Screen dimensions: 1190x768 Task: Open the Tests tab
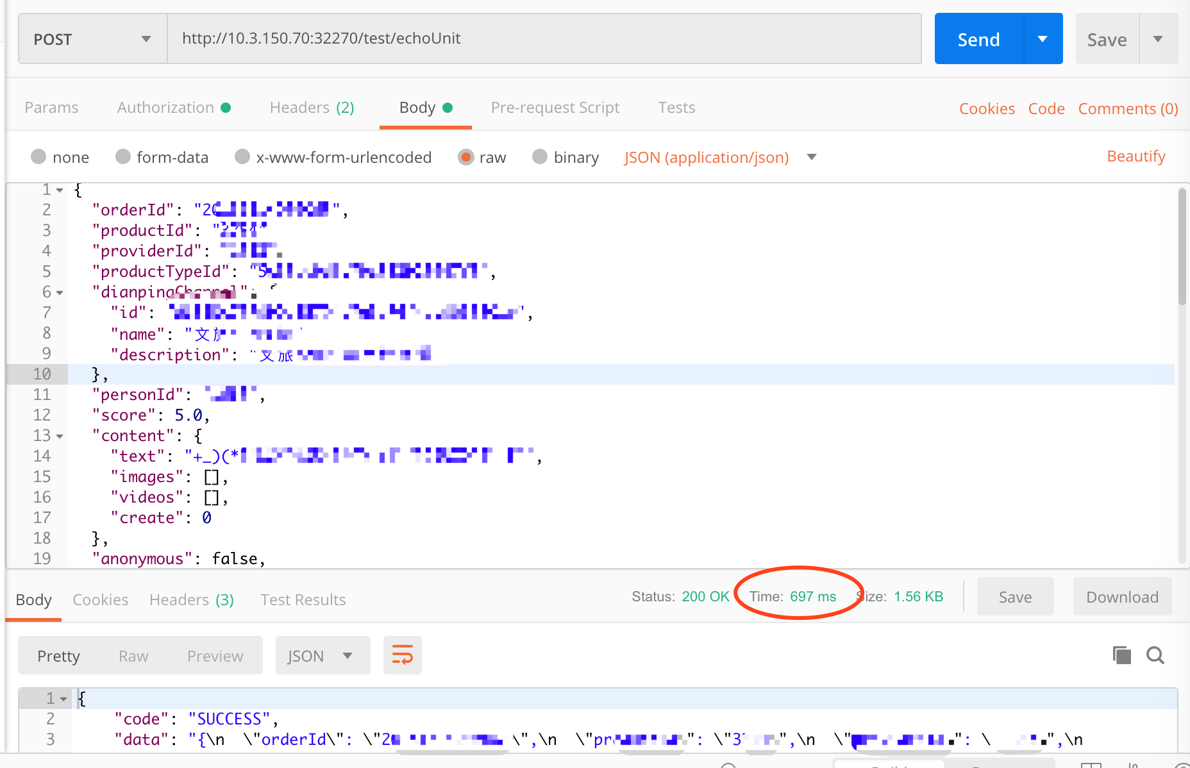click(x=676, y=107)
